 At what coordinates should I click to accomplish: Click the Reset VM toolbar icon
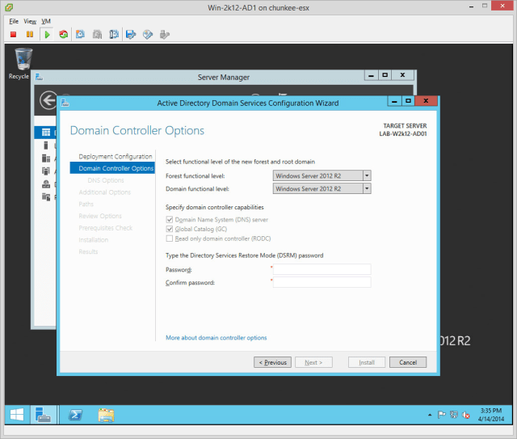point(63,34)
